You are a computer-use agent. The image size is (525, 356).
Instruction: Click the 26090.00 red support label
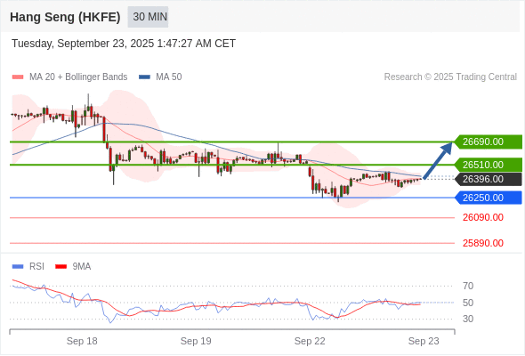click(483, 218)
